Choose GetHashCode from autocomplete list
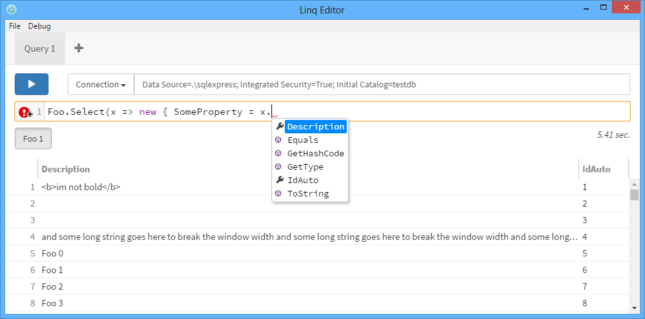This screenshot has height=319, width=645. (315, 153)
